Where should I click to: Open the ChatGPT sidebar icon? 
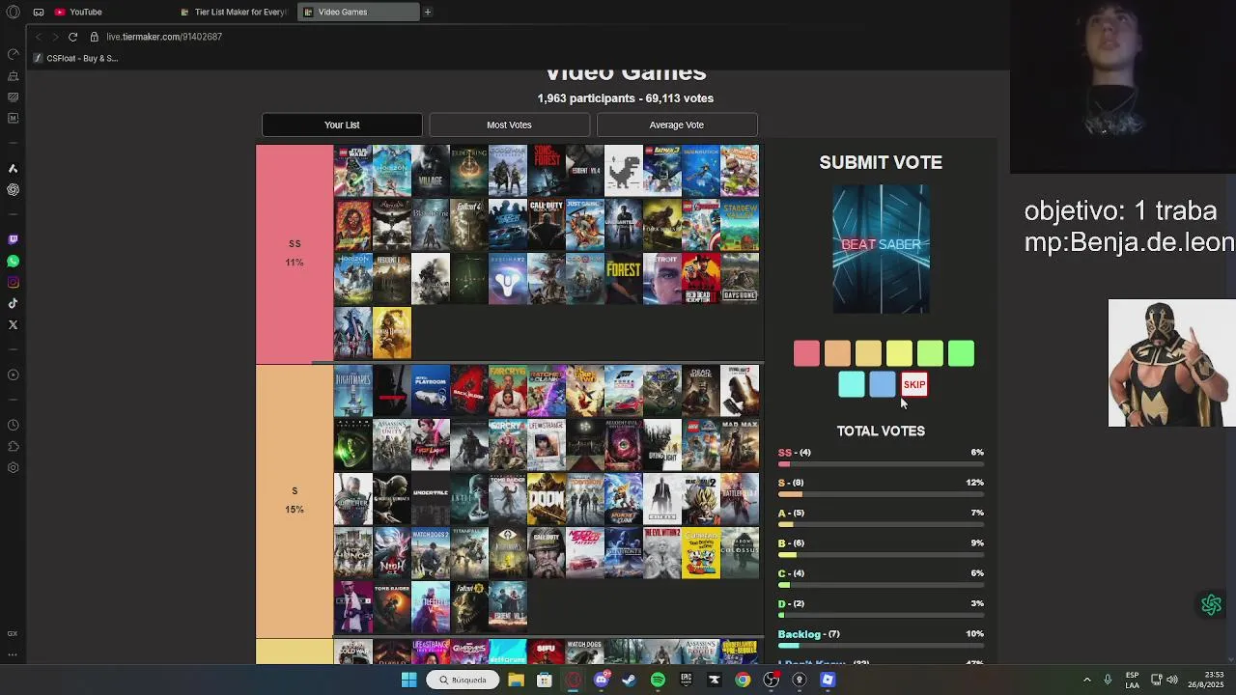(13, 189)
